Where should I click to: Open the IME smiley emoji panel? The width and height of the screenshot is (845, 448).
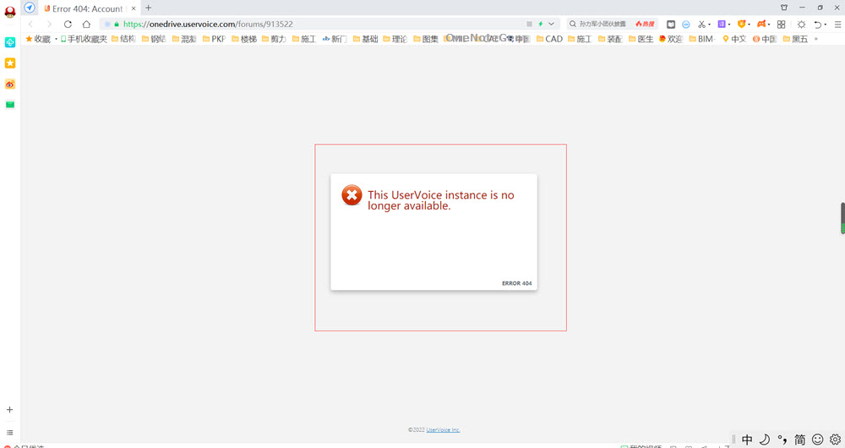(x=817, y=440)
